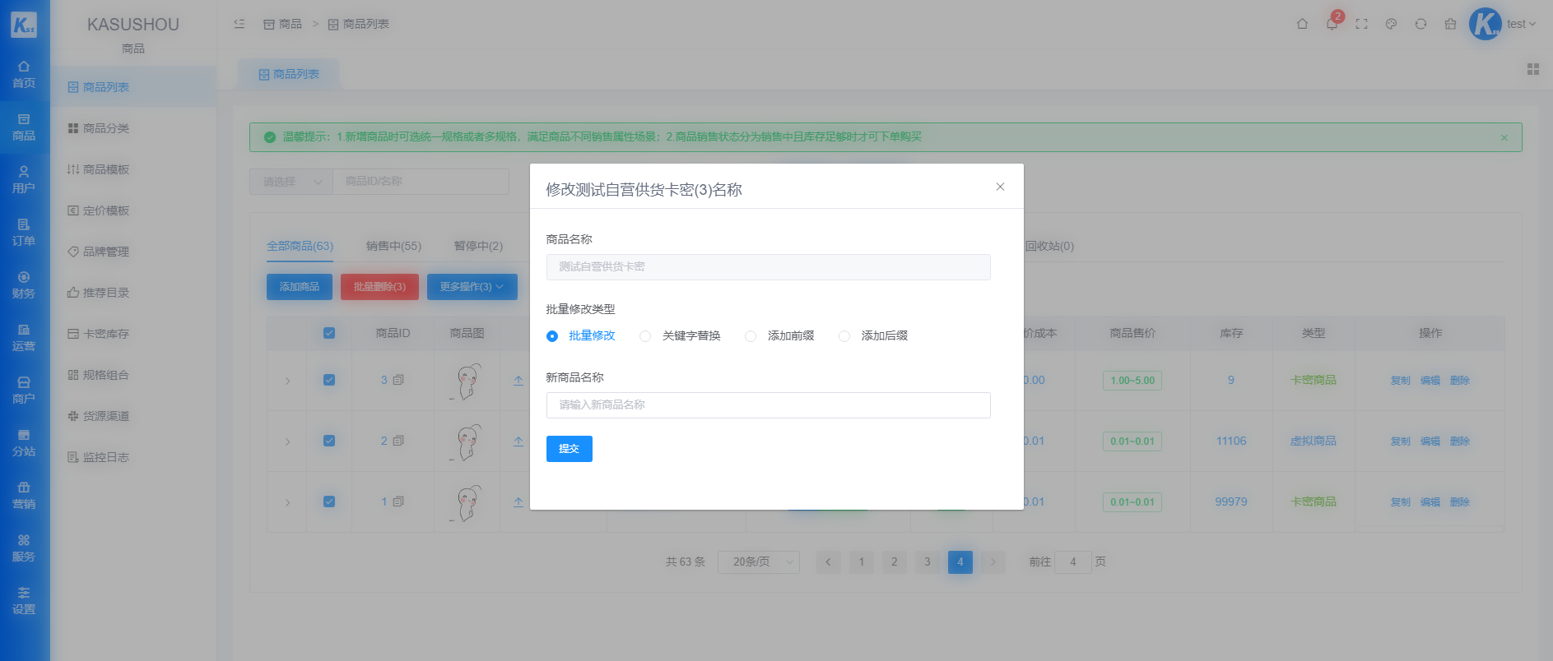Toggle fullscreen mode icon
1553x661 pixels.
1361,24
